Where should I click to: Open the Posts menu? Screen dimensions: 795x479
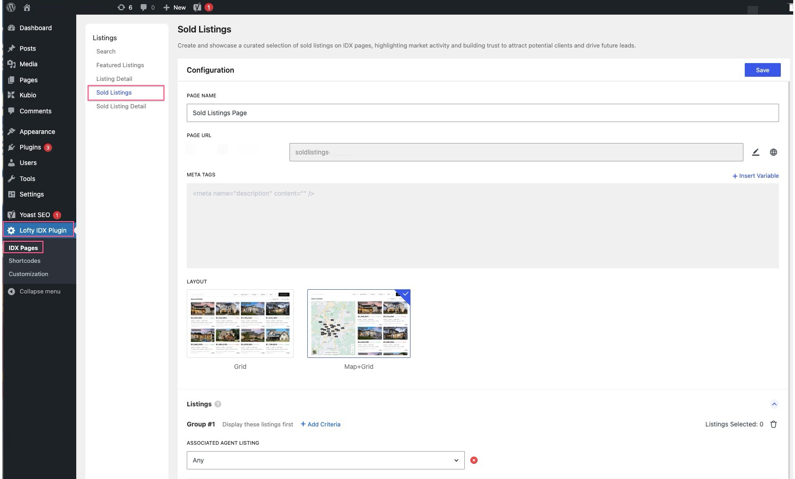[x=27, y=48]
